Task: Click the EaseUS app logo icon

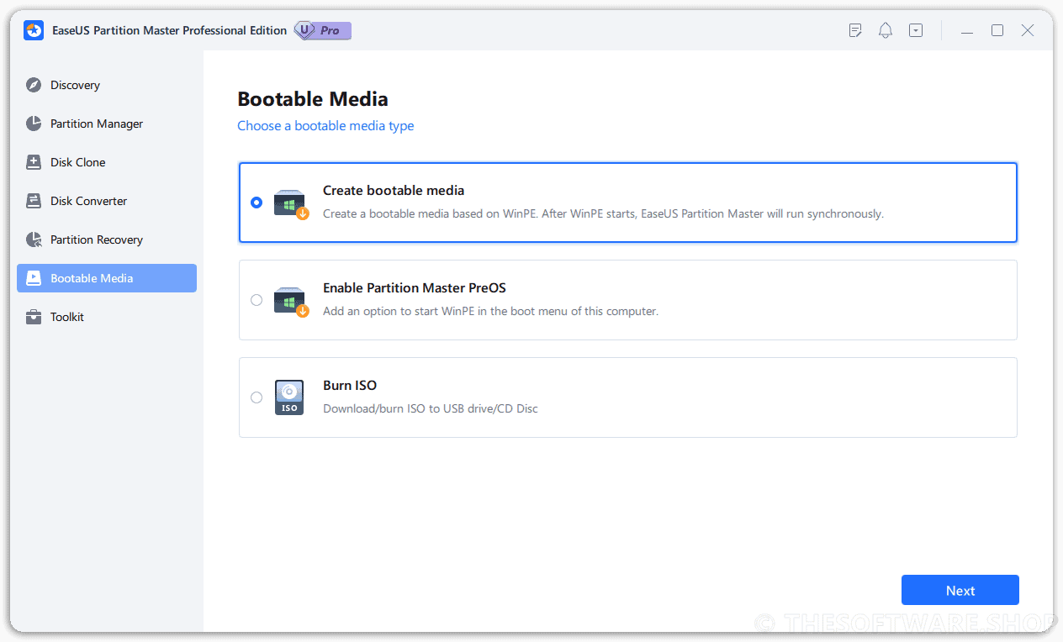Action: click(x=34, y=31)
